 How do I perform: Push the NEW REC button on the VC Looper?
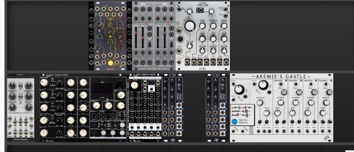pos(103,133)
